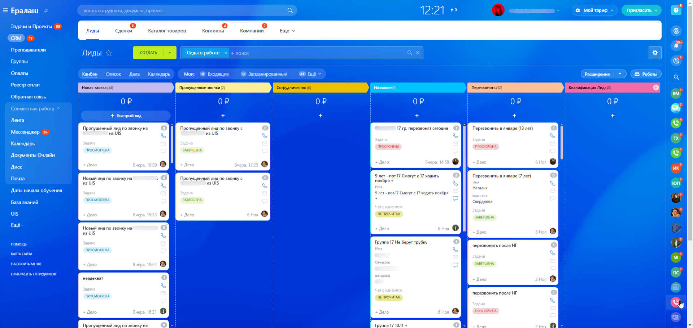Viewport: 693px width, 328px height.
Task: Open the notifications bell in right sidebar
Action: tap(676, 46)
